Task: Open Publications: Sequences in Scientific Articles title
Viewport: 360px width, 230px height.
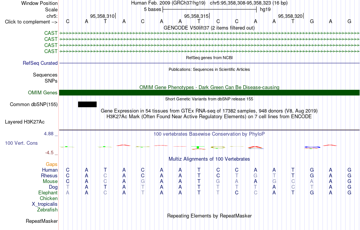Action: [x=209, y=69]
